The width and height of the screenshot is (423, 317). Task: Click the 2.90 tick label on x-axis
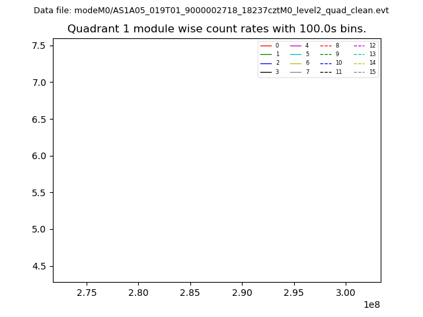coord(242,292)
